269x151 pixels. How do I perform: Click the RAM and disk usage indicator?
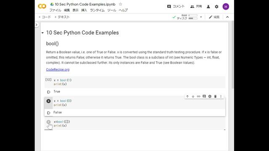point(187,17)
